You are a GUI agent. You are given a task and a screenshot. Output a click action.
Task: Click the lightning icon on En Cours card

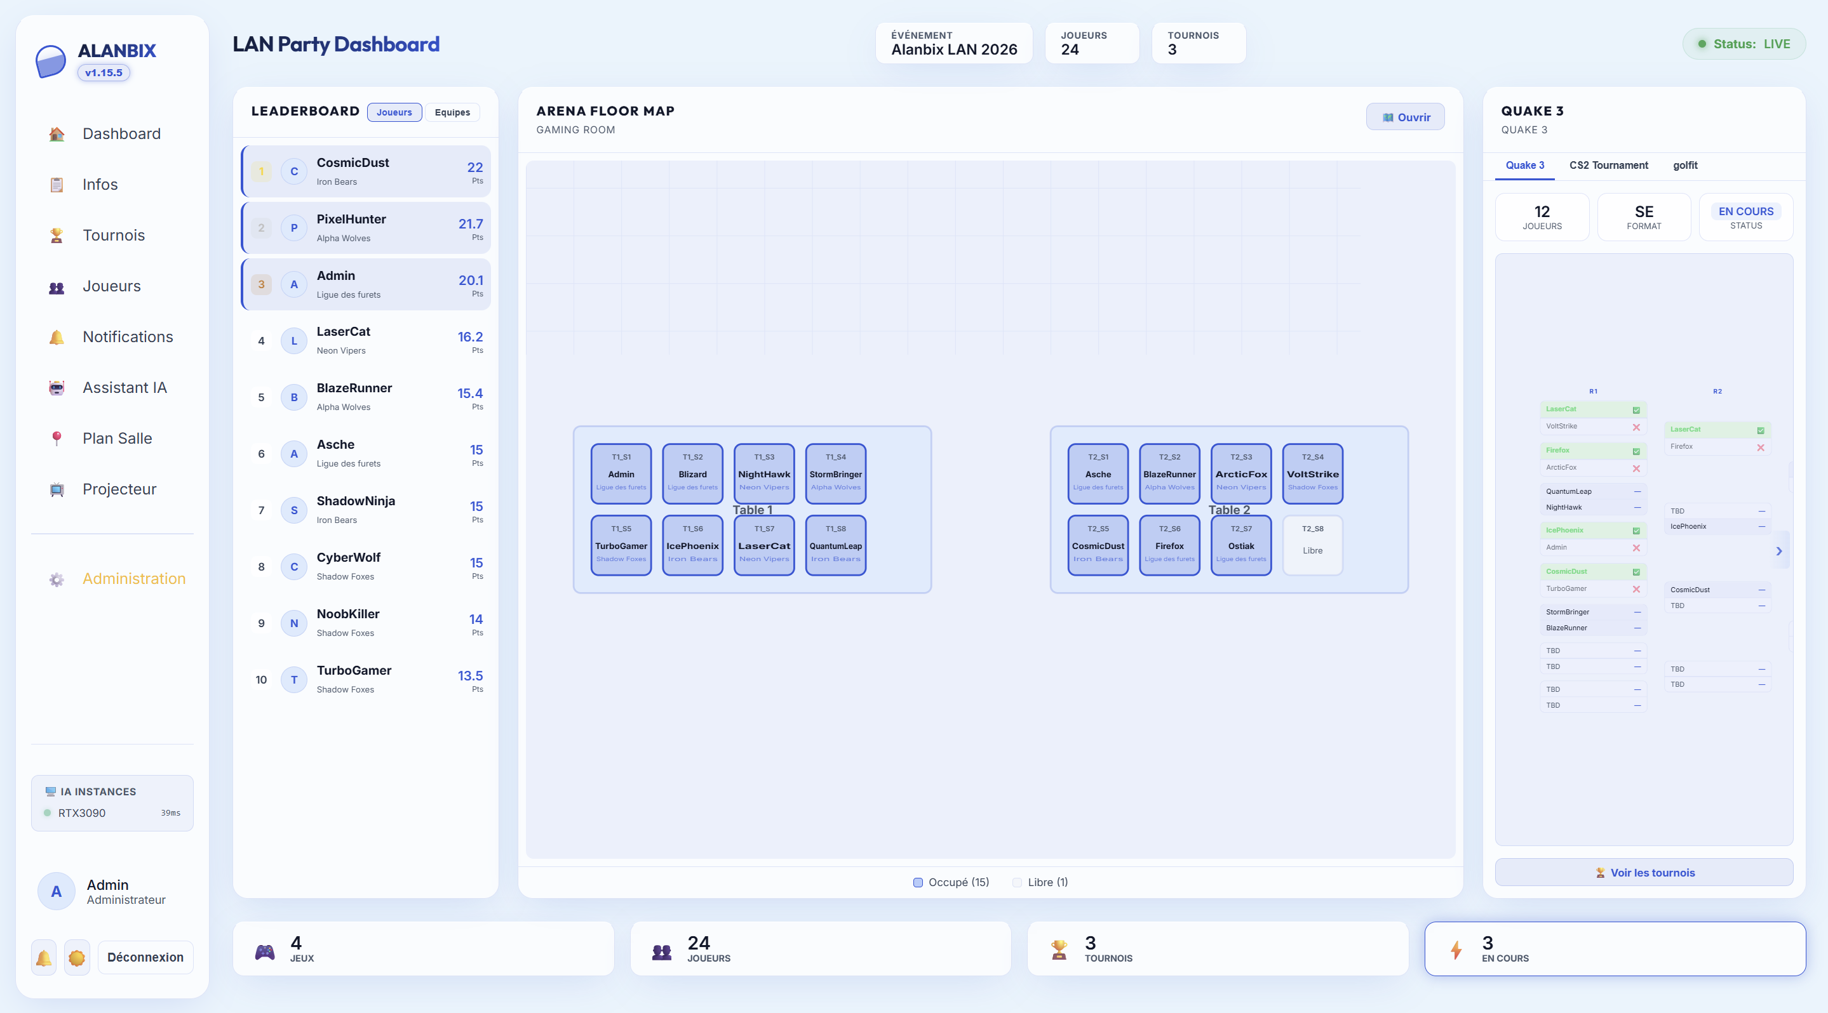pyautogui.click(x=1456, y=950)
